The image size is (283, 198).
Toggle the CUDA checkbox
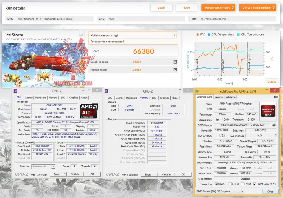[x=230, y=184]
